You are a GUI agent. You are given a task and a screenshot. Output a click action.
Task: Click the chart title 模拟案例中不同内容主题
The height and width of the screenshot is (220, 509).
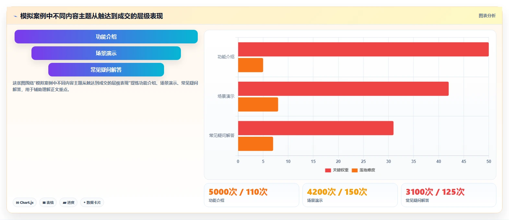tap(91, 16)
